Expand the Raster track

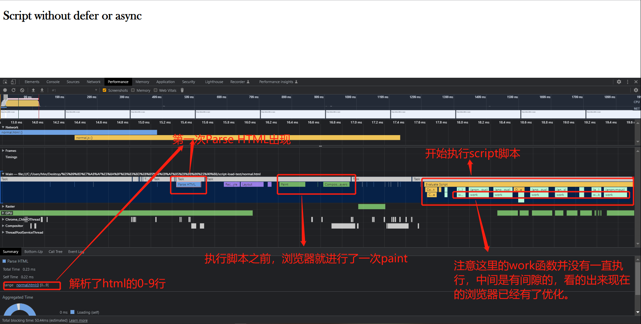(3, 206)
